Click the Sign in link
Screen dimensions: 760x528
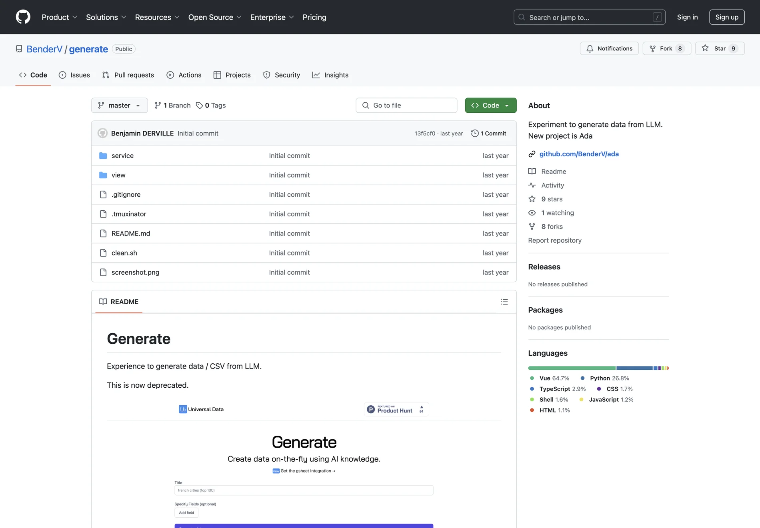click(x=687, y=17)
